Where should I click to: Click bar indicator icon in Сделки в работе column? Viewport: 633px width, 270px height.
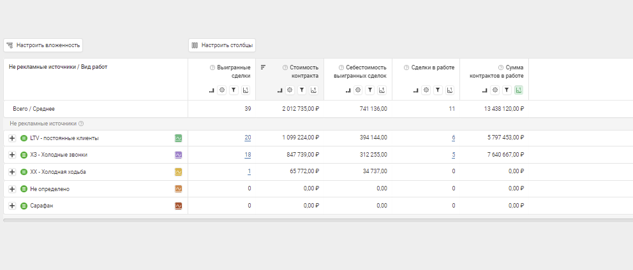pos(416,90)
